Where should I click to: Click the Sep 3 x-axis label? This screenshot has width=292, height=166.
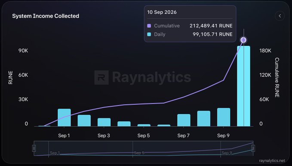click(104, 136)
